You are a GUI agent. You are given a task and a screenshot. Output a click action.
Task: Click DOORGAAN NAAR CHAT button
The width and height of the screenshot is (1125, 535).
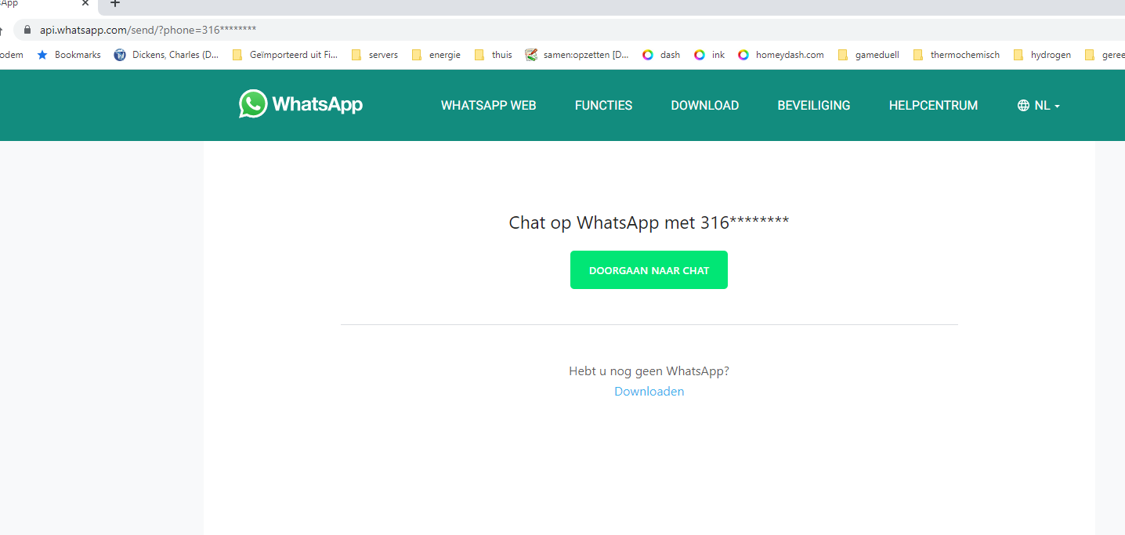(649, 270)
